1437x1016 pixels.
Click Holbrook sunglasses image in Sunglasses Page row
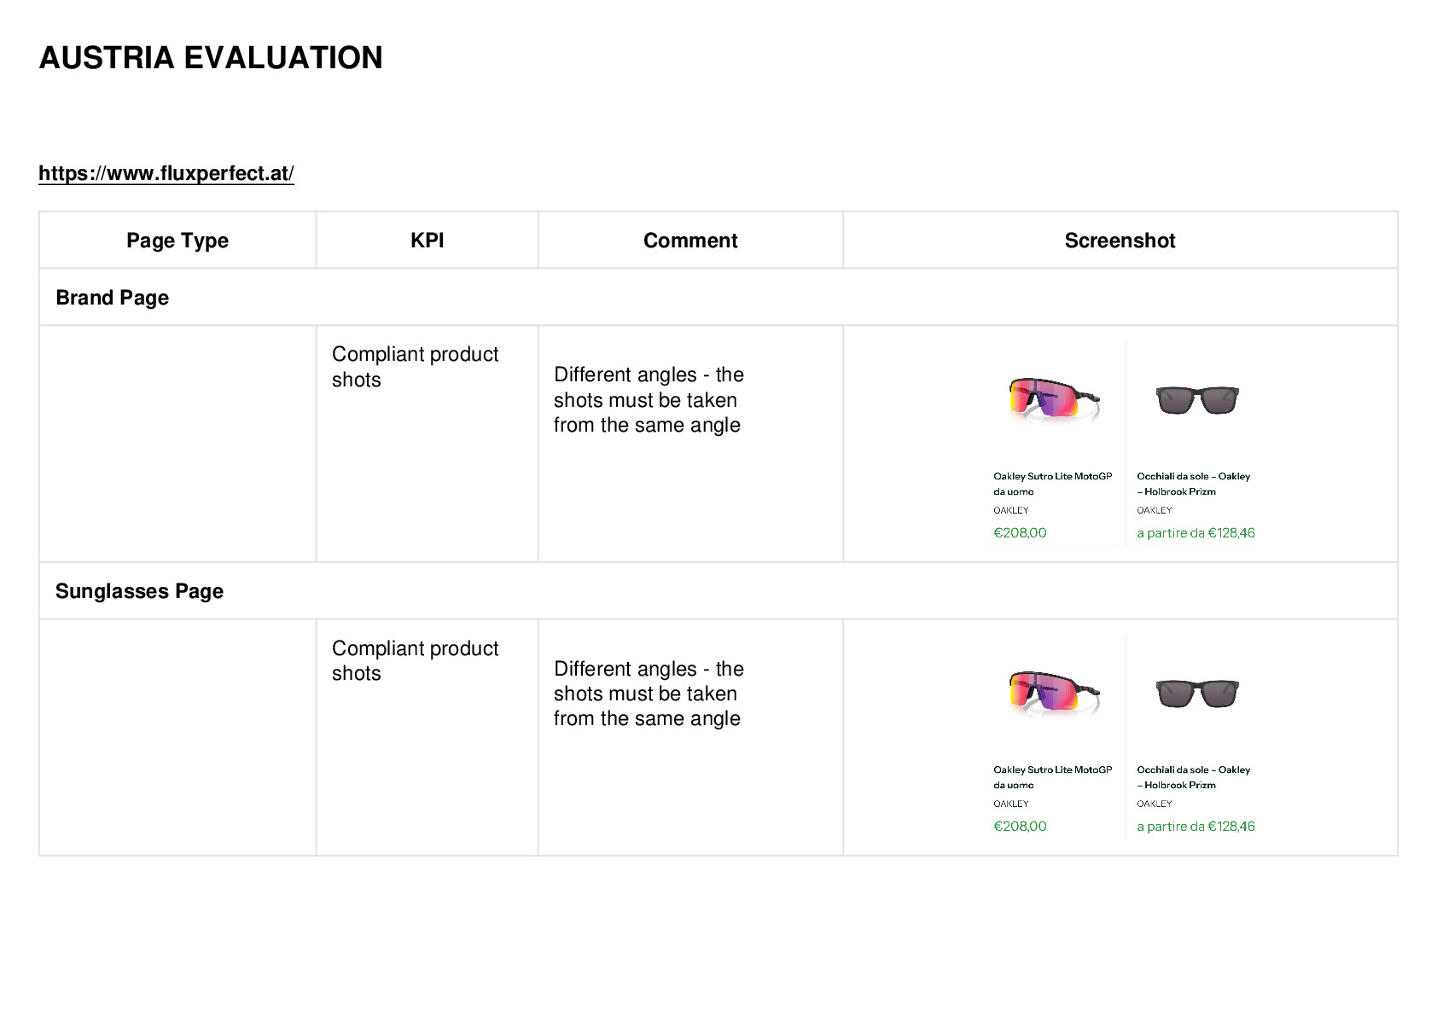(1196, 693)
